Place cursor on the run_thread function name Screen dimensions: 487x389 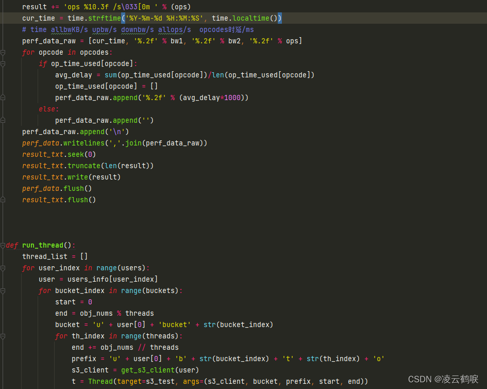tap(43, 245)
